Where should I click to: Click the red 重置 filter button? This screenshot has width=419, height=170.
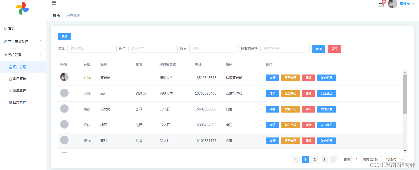334,49
